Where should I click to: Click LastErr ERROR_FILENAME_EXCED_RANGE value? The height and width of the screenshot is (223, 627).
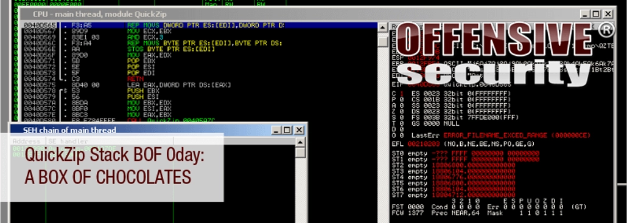tap(517, 136)
